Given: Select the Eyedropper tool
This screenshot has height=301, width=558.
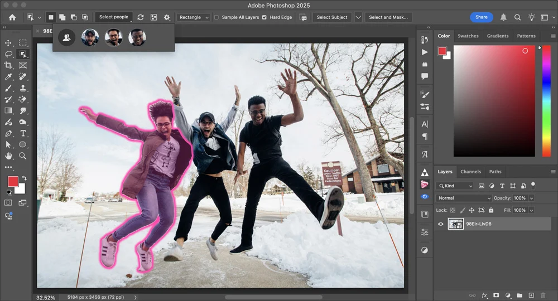Looking at the screenshot, I should tap(8, 77).
